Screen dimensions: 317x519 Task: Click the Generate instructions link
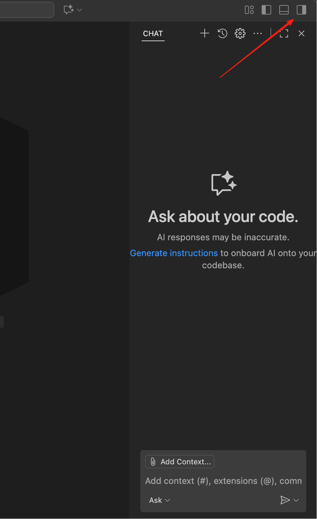pos(174,253)
